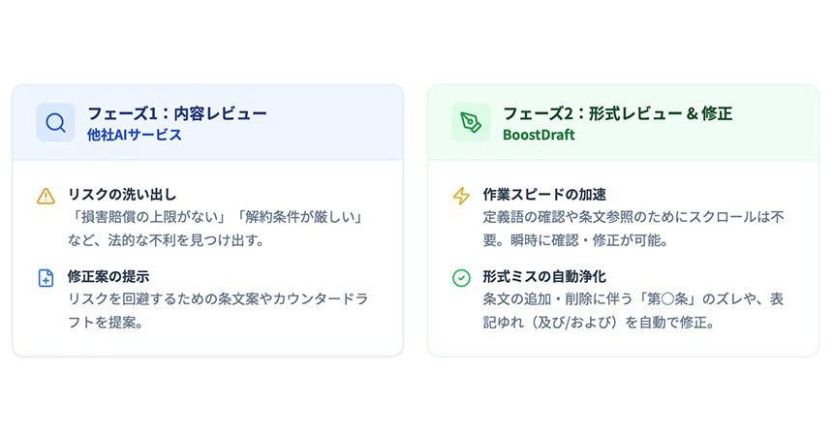
Task: Select the 修正案の提示 item title
Action: (108, 276)
